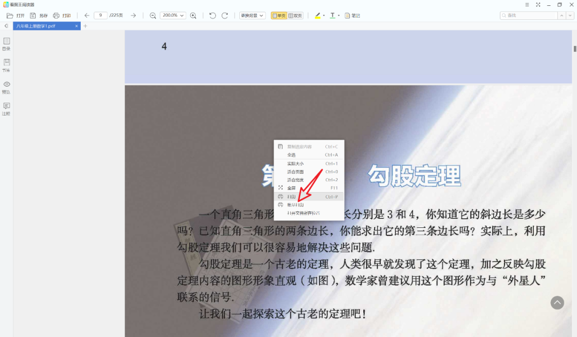Choose 批量打印 in the context menu
This screenshot has height=337, width=577.
pos(309,205)
